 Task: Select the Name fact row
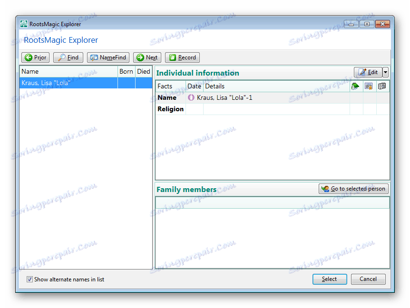click(273, 98)
